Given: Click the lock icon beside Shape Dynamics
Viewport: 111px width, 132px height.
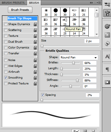Looking at the screenshot, I should (x=35, y=24).
